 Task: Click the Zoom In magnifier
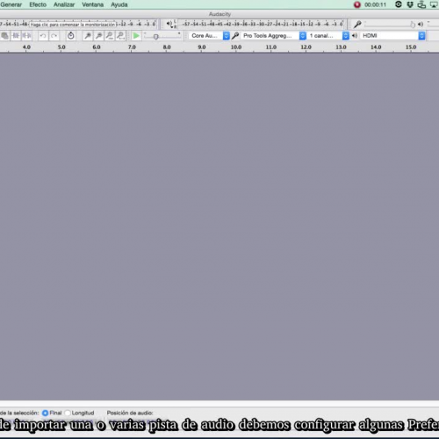(x=87, y=36)
